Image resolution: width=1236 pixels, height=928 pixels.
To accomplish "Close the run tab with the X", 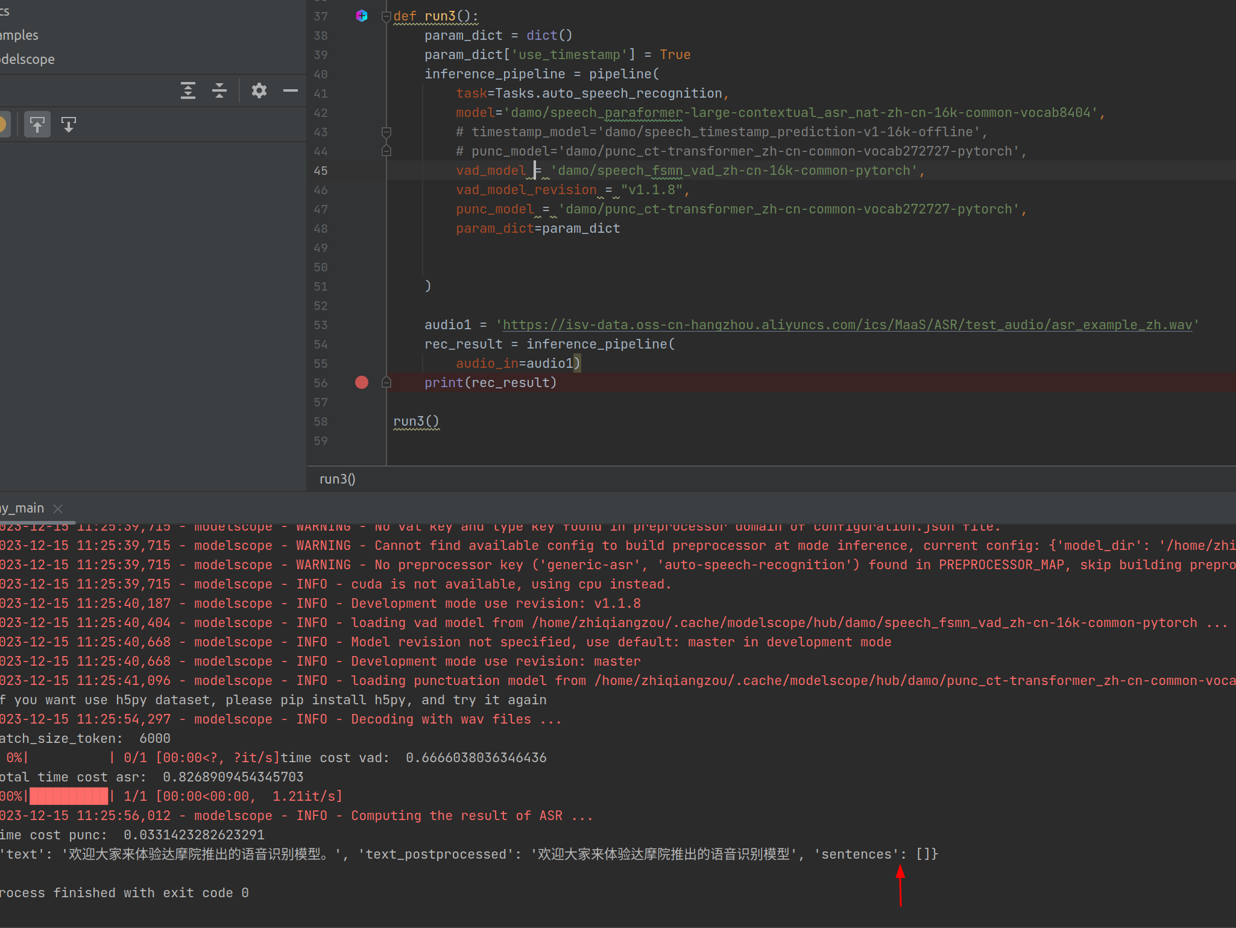I will [58, 508].
